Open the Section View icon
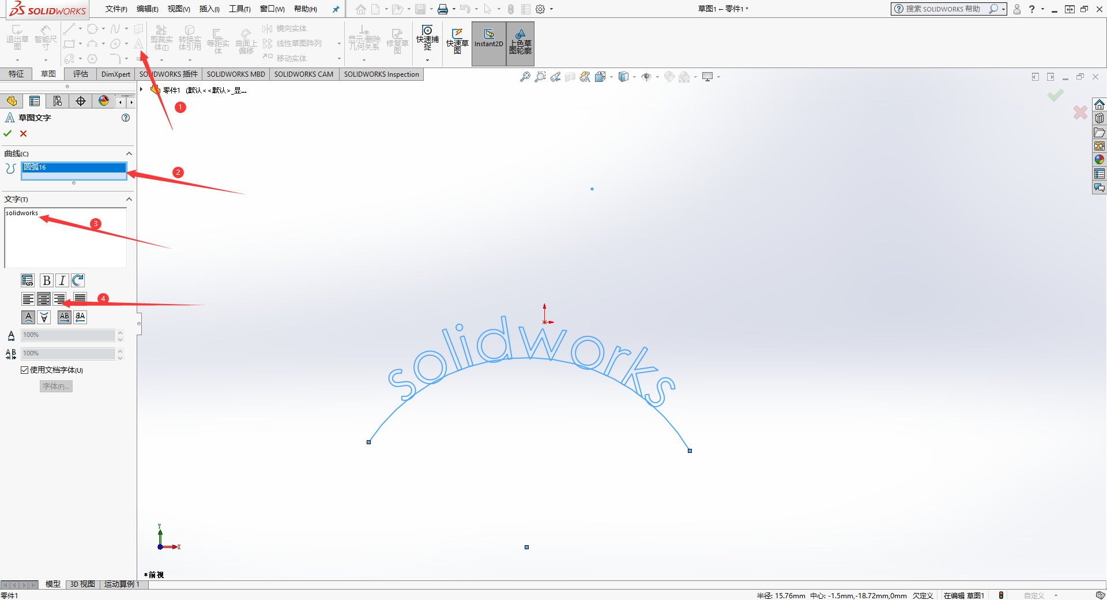 (570, 77)
